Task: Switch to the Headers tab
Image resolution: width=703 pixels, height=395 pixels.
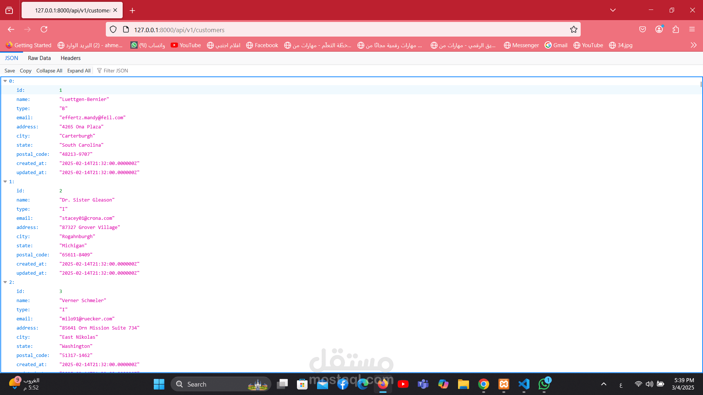Action: tap(70, 58)
